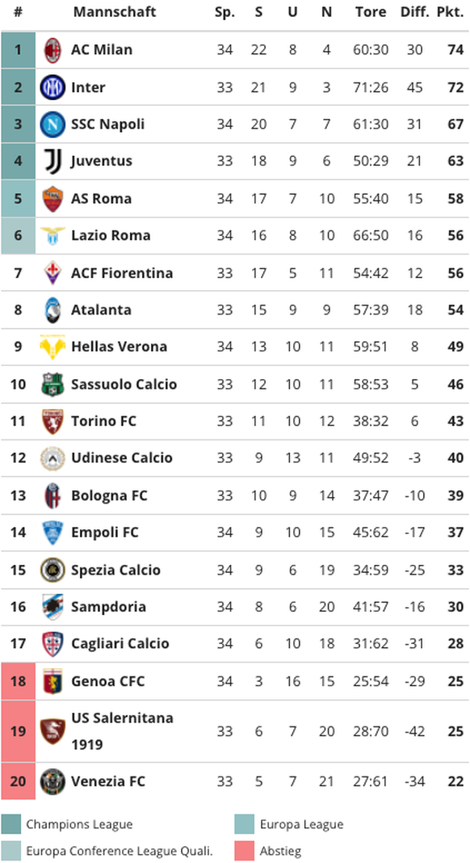Open the AS Roma crest
Screen dimensions: 470x863
tap(52, 198)
